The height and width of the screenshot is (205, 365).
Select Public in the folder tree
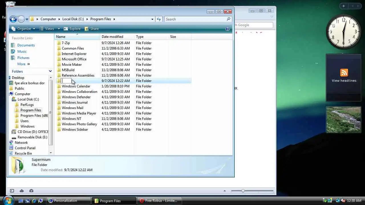(x=19, y=89)
